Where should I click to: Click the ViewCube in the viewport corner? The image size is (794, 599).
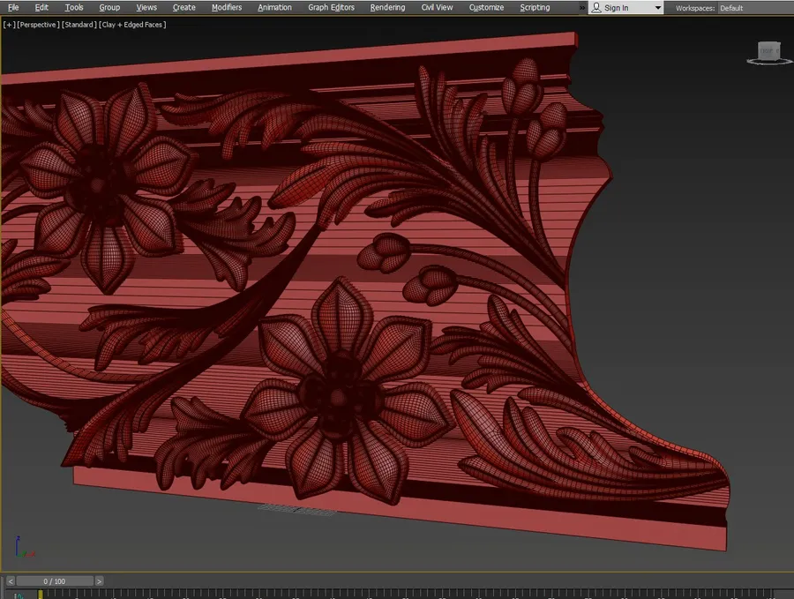click(x=768, y=52)
